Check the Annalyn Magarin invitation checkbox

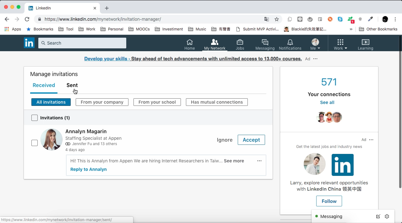pyautogui.click(x=35, y=143)
